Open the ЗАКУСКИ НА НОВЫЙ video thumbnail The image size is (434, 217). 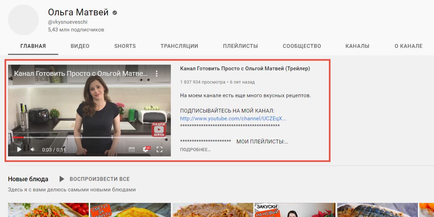pyautogui.click(x=295, y=210)
